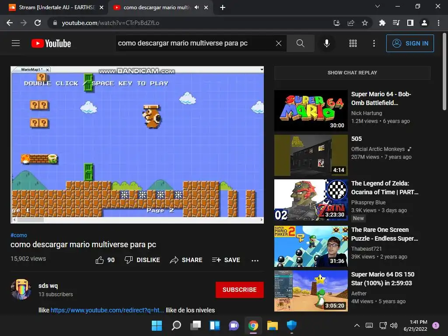Bookmark this page with the star
The width and height of the screenshot is (448, 336).
click(x=365, y=23)
